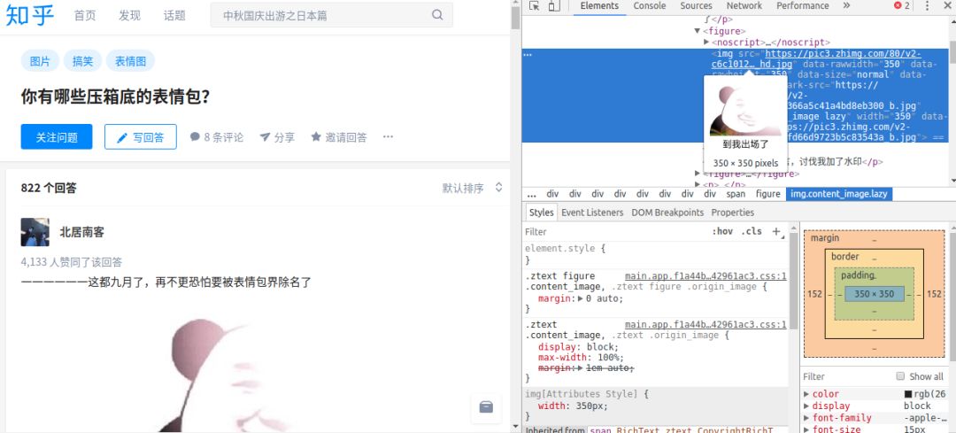Click the 822 个回答 heading text
The width and height of the screenshot is (956, 433).
[x=49, y=188]
